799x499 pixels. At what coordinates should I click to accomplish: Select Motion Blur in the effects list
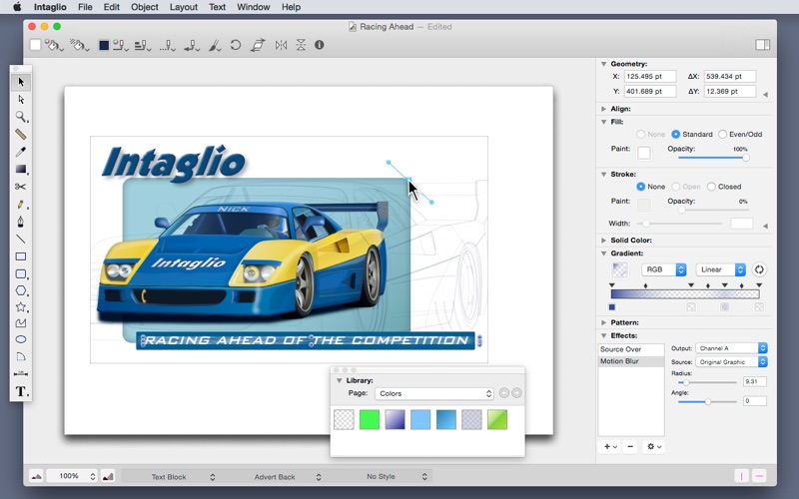[619, 361]
